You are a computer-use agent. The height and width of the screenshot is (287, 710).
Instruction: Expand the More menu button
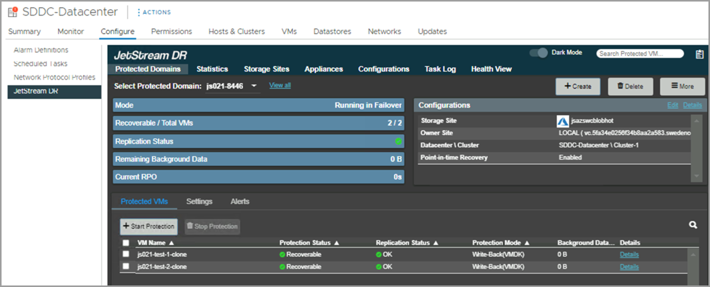(682, 87)
